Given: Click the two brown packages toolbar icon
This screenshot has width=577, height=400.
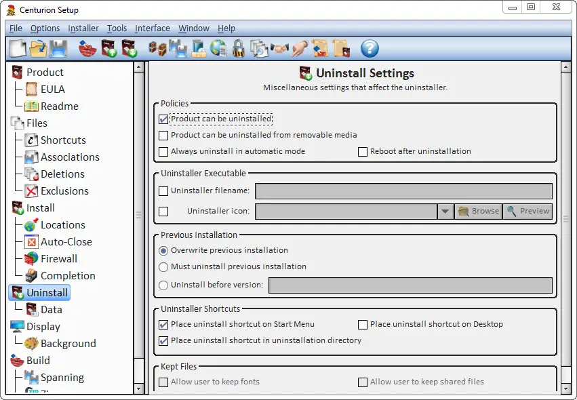Looking at the screenshot, I should [x=158, y=49].
